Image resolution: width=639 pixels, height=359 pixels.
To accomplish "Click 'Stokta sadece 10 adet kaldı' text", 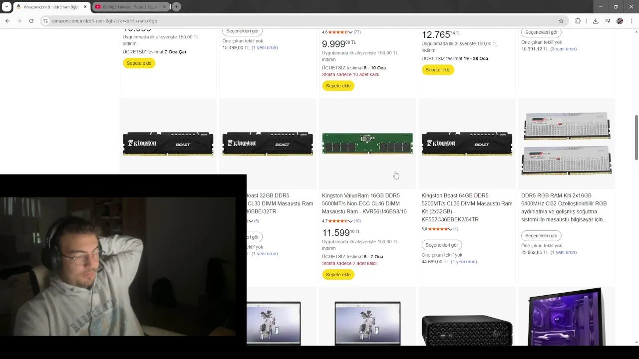I will (x=351, y=75).
